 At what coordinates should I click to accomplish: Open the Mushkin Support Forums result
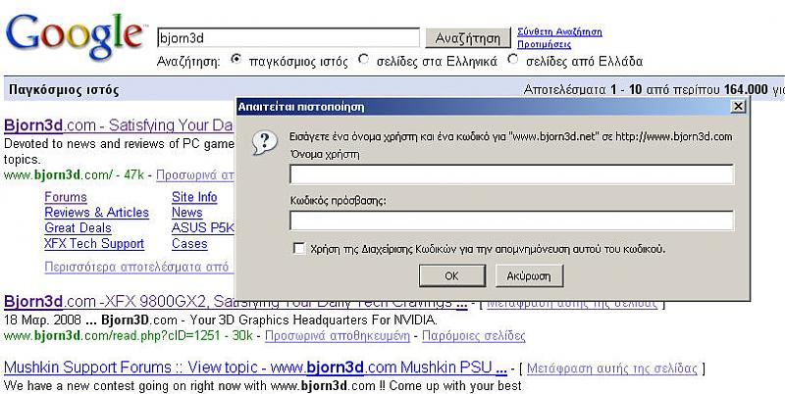click(x=255, y=368)
